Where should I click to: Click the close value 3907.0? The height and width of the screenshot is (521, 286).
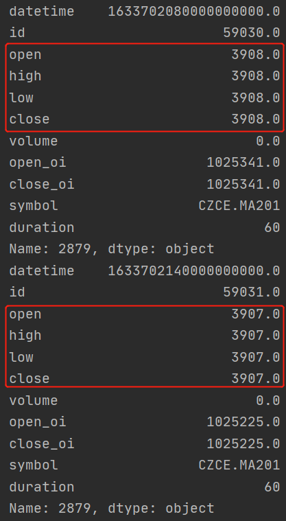pos(256,379)
